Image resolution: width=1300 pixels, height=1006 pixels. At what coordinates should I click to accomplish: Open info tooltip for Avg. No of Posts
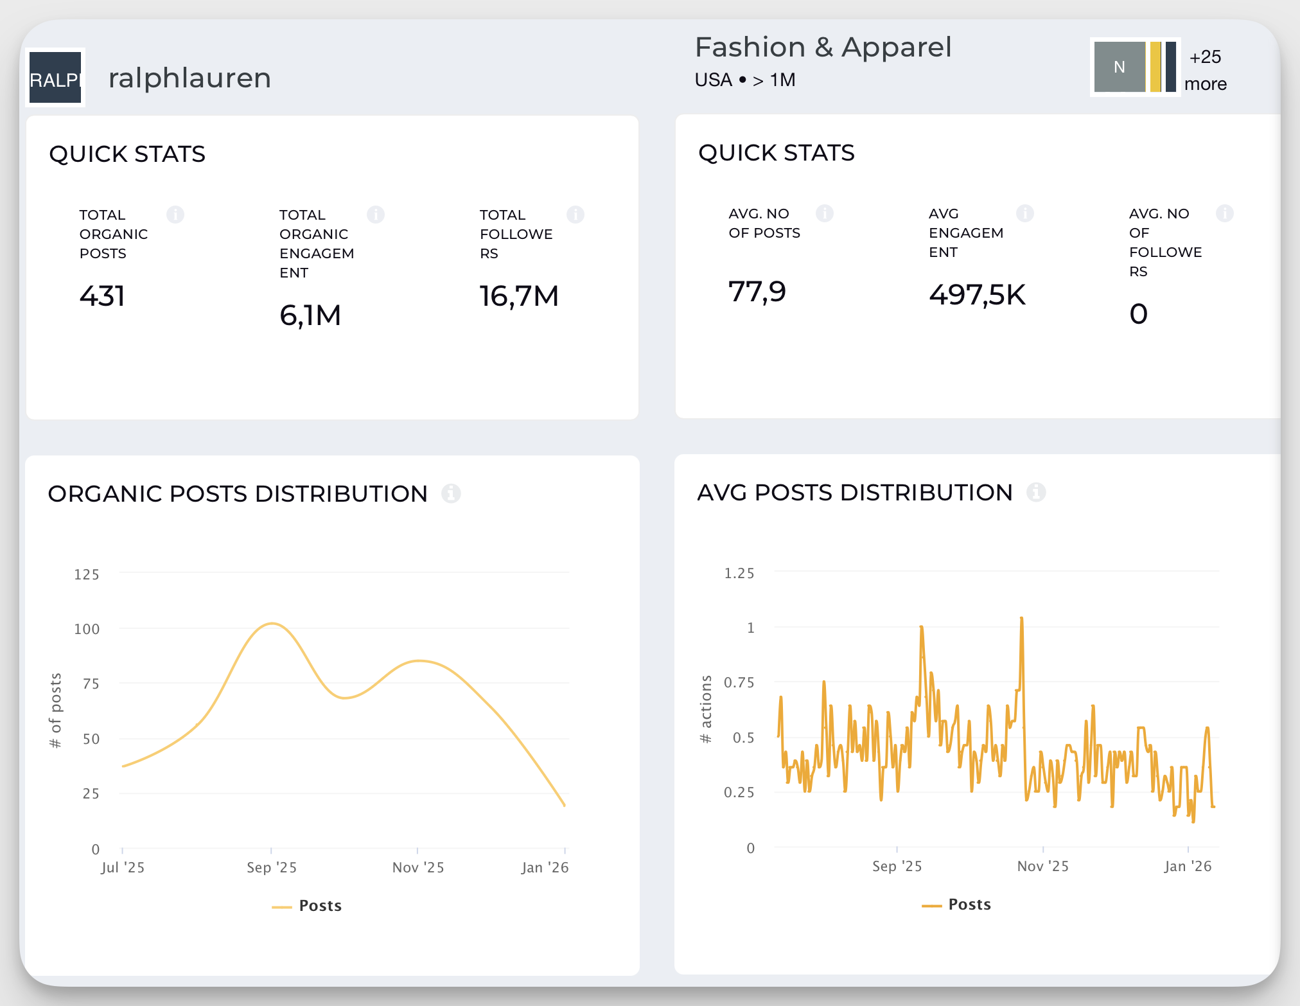(x=825, y=213)
